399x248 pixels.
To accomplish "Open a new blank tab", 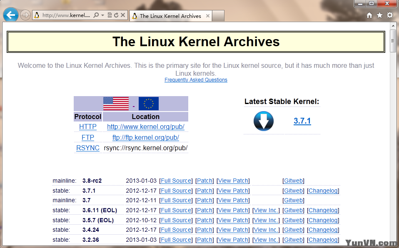I will [218, 16].
